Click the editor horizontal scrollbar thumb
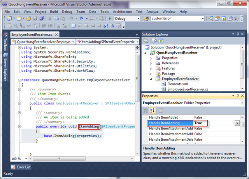 click(59, 158)
